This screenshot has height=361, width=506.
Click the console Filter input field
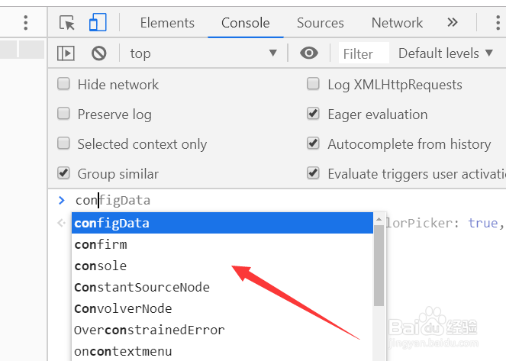tap(362, 53)
